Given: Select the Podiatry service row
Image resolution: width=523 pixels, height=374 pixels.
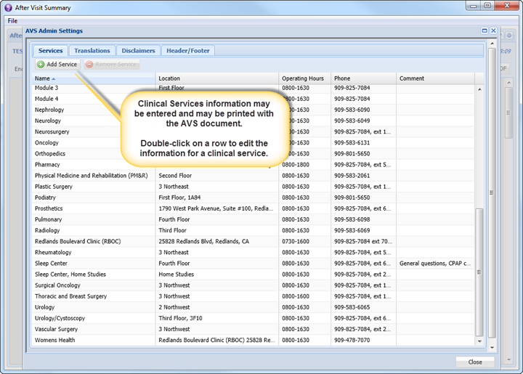Looking at the screenshot, I should pos(254,198).
